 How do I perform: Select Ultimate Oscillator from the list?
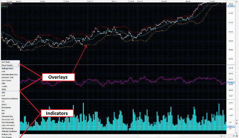(x=9, y=131)
